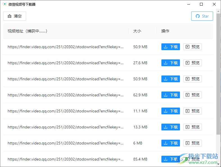Click the scrollbar up arrow

coord(218,11)
